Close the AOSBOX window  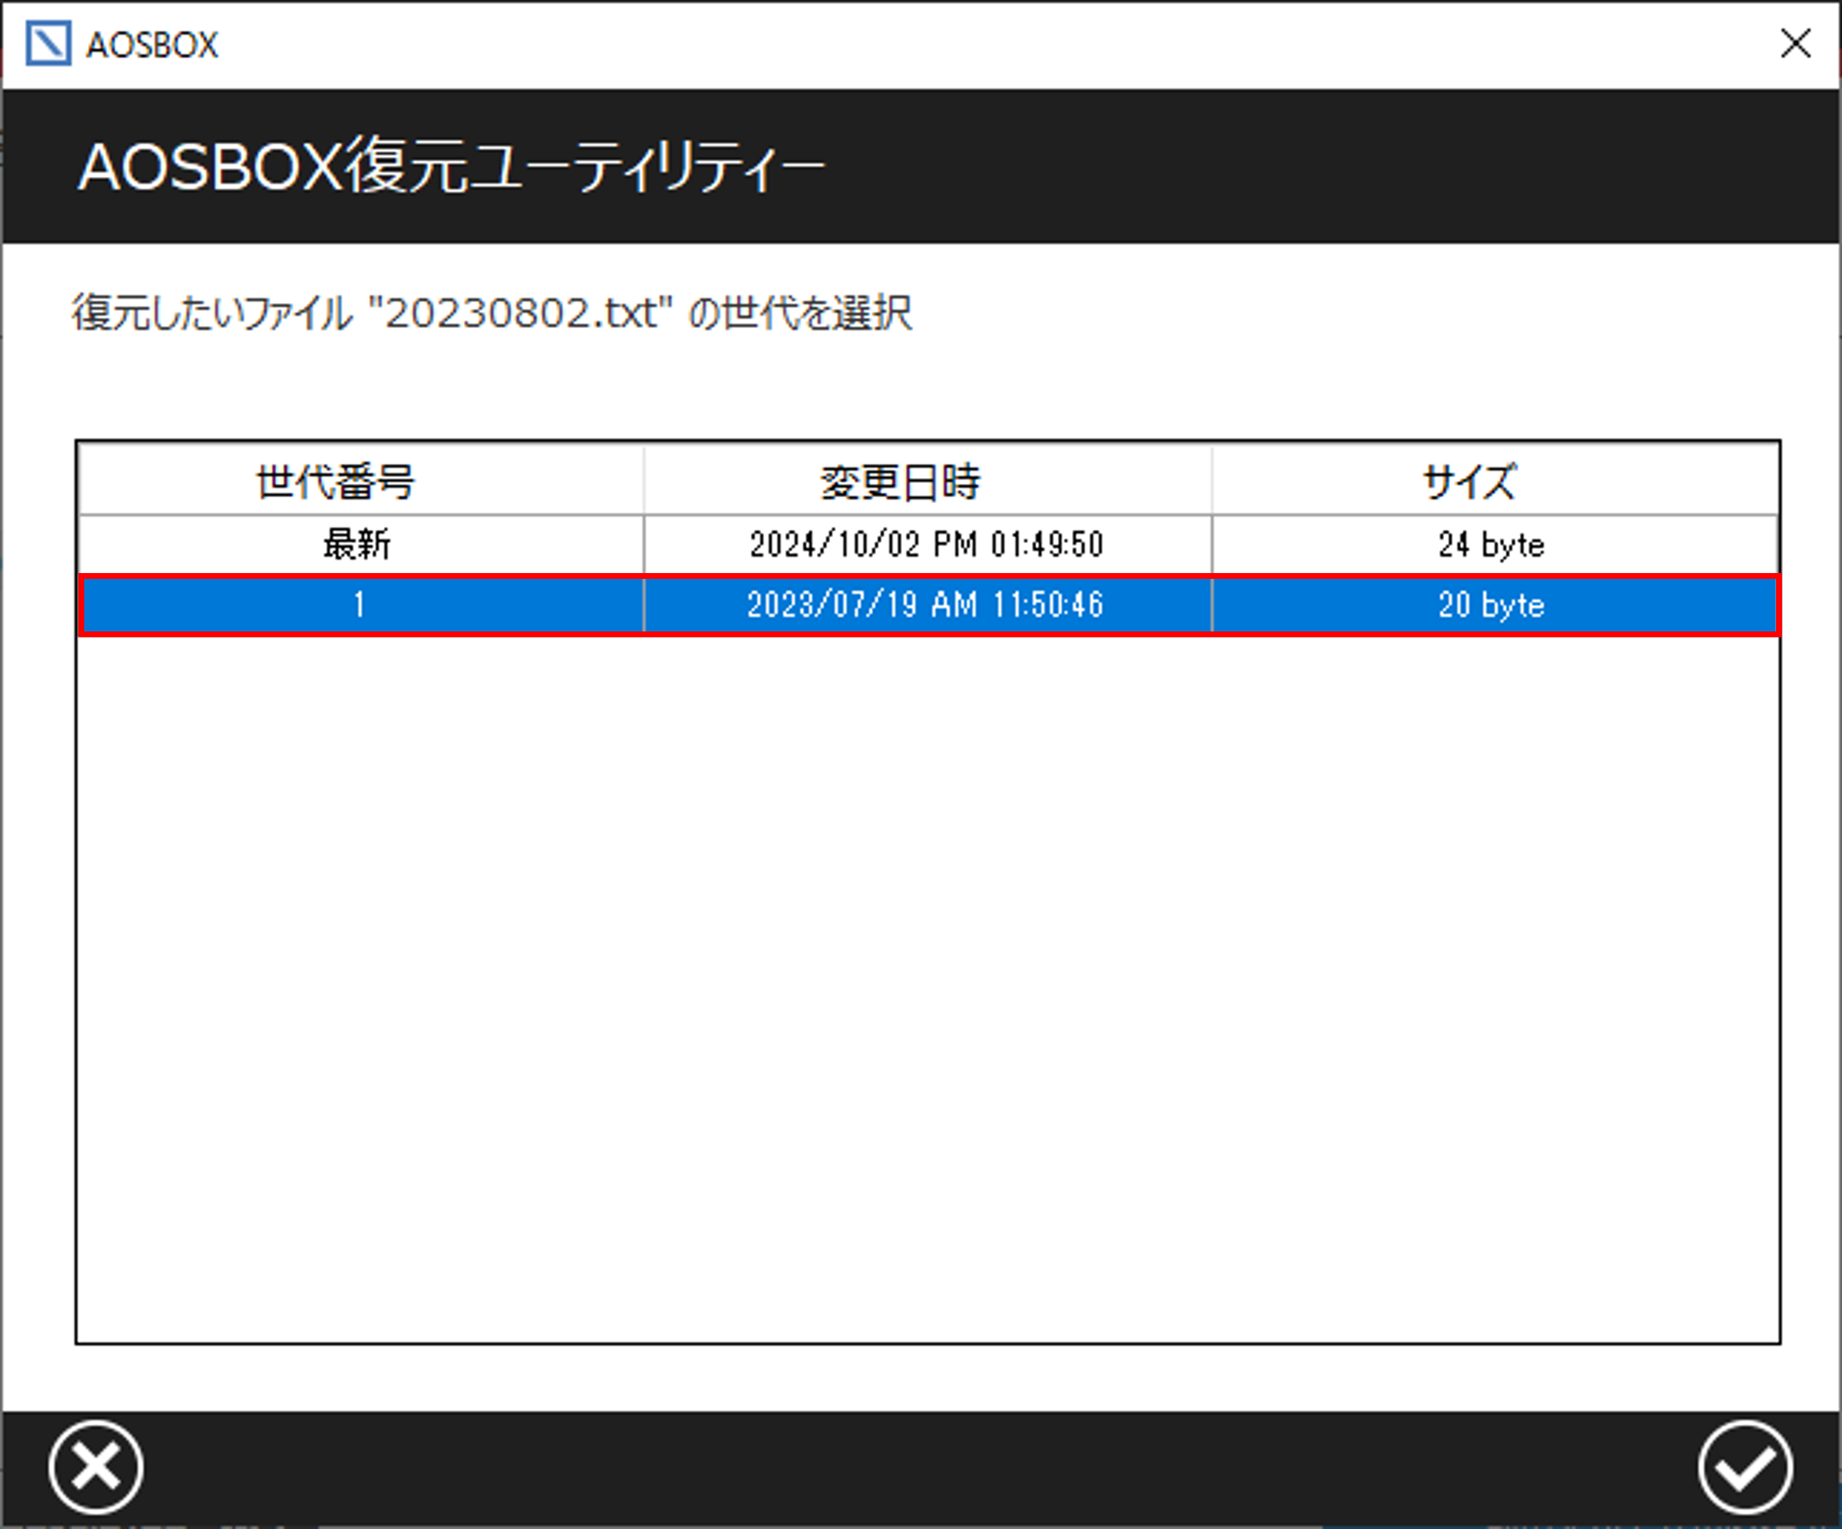pyautogui.click(x=1795, y=43)
